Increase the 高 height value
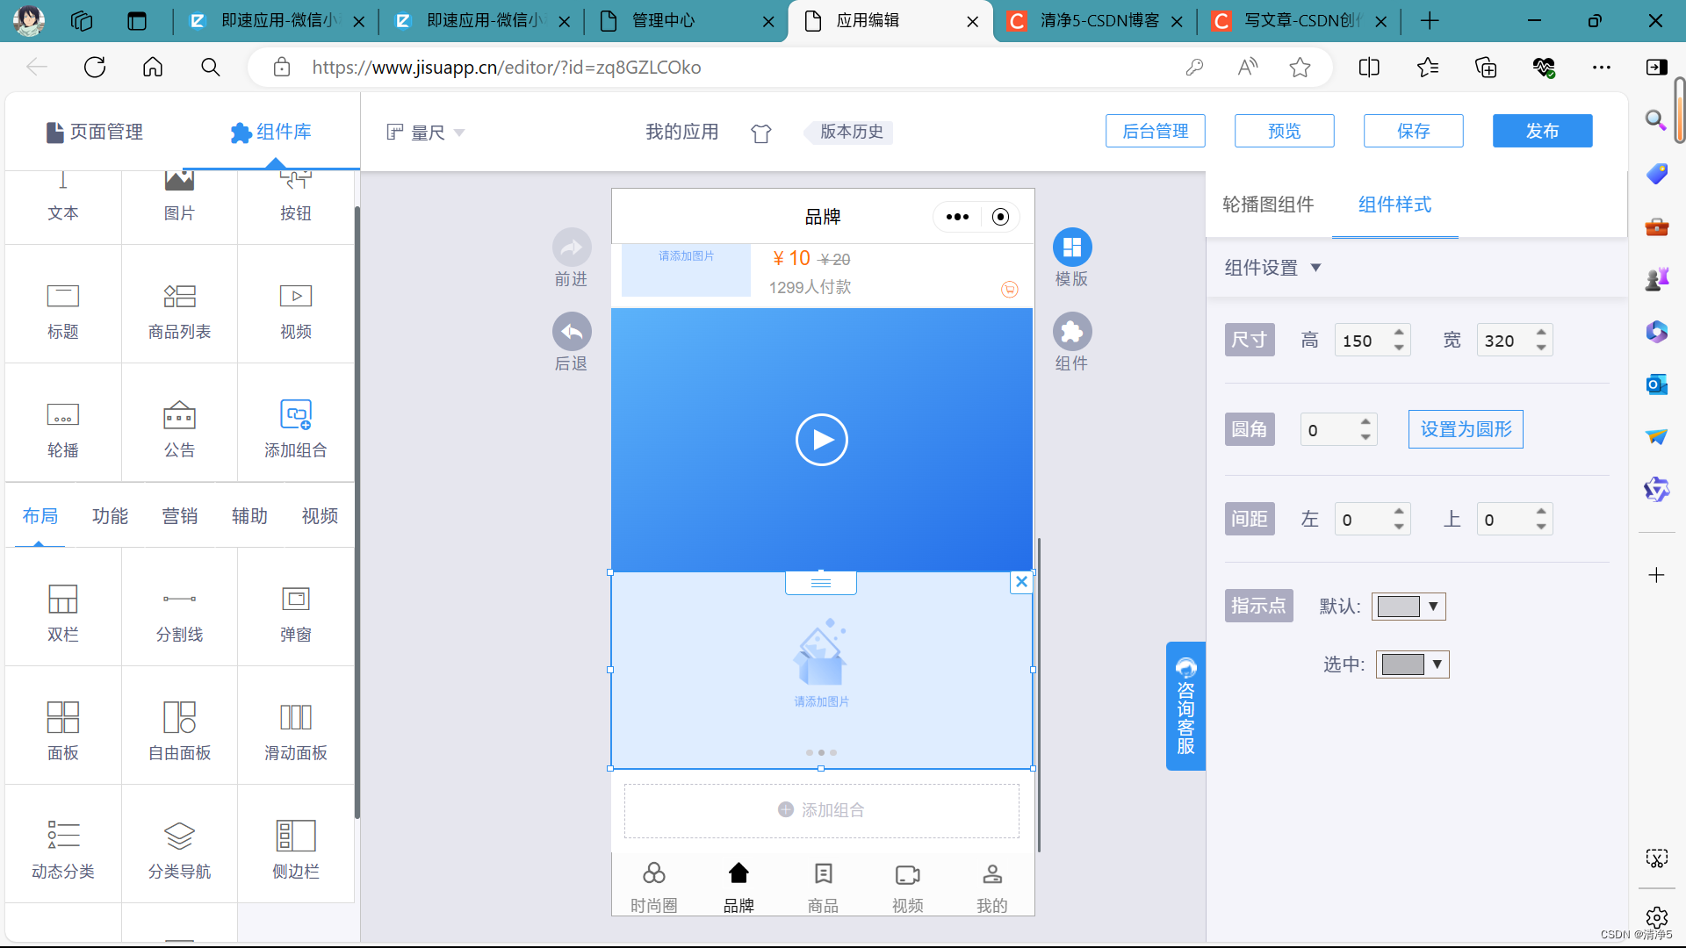1686x948 pixels. (1399, 332)
